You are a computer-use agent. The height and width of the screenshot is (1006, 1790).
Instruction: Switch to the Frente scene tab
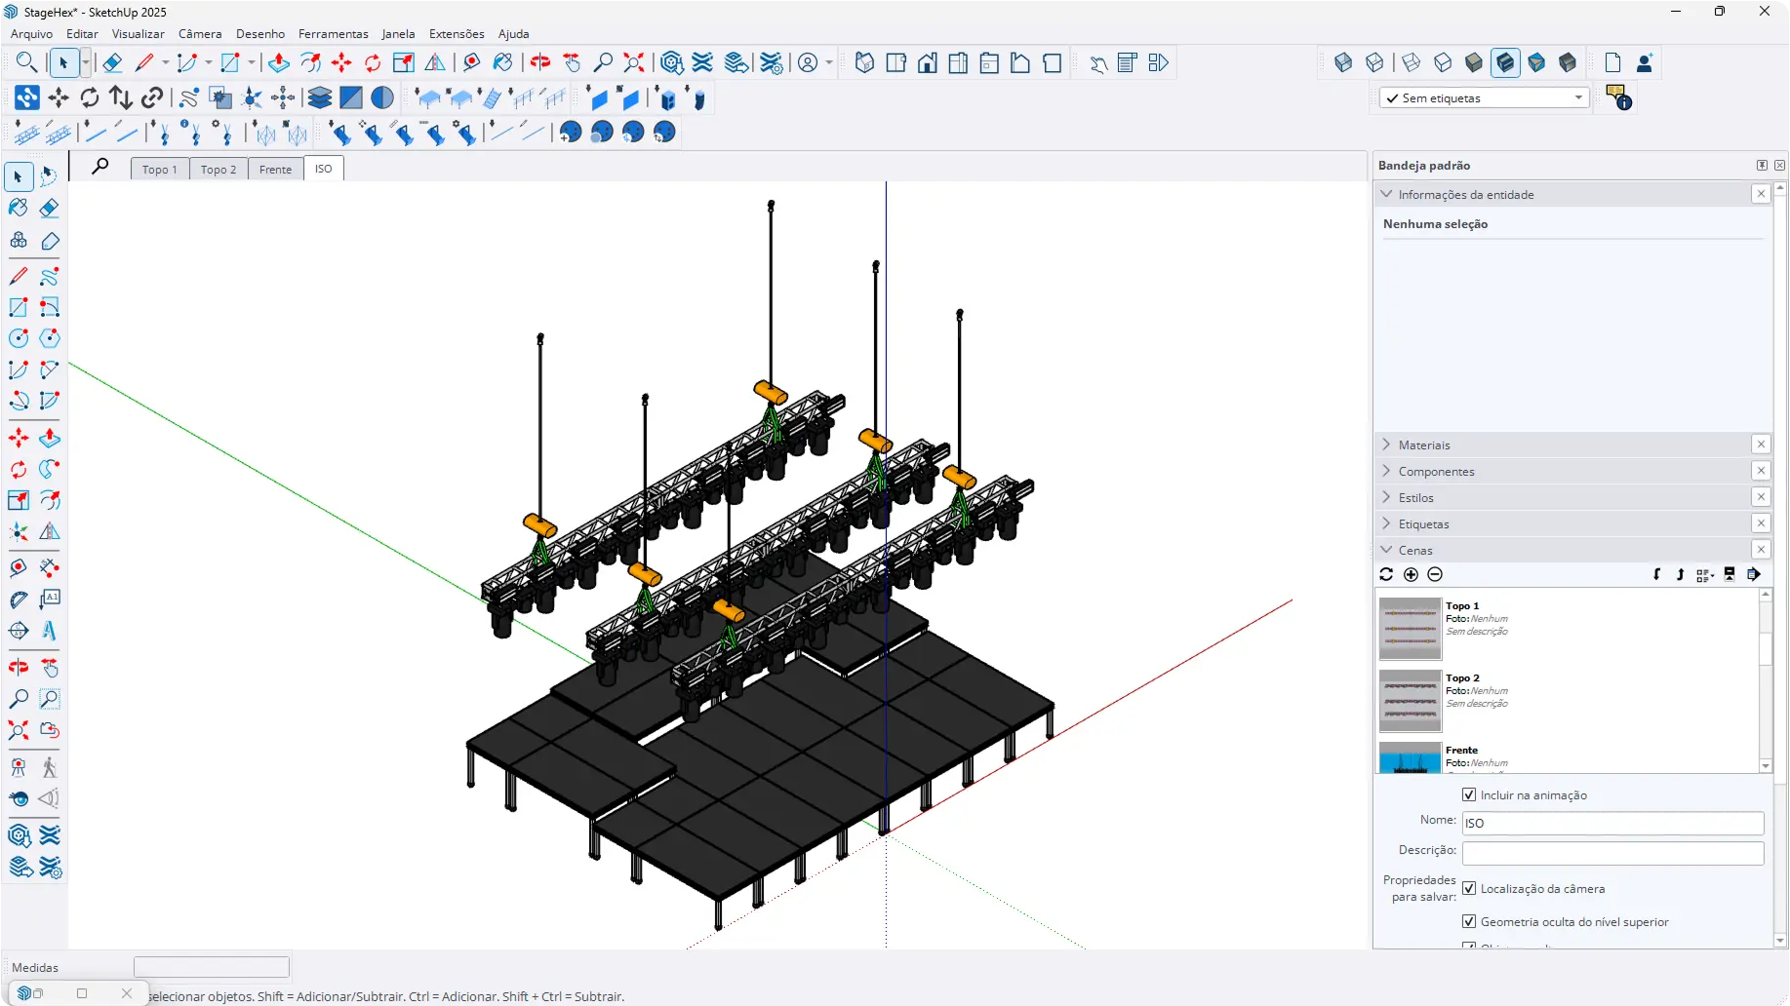click(275, 170)
